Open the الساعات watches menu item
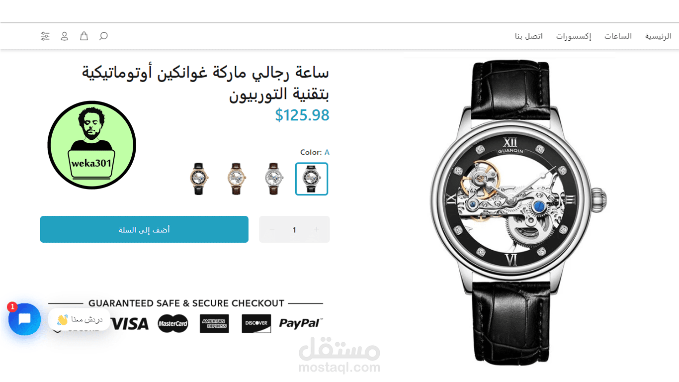 click(618, 36)
